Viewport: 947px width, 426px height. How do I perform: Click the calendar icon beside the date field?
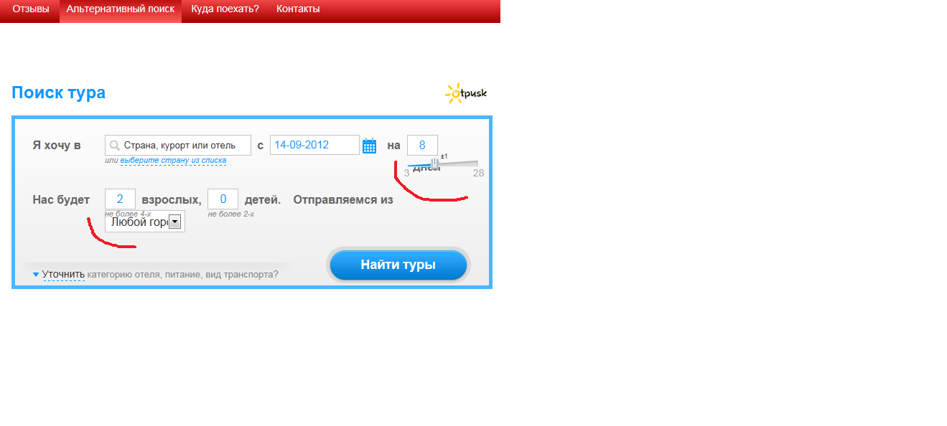point(369,146)
